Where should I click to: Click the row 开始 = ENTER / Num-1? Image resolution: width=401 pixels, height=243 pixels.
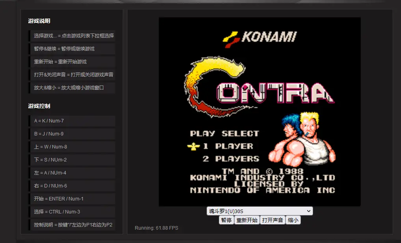72,199
